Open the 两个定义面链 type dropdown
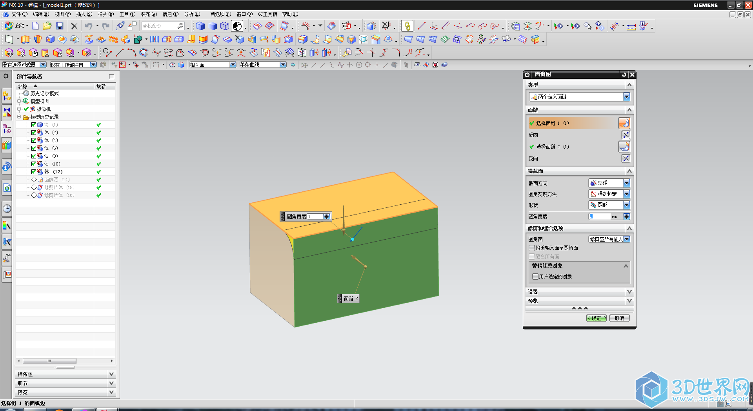 tap(579, 96)
